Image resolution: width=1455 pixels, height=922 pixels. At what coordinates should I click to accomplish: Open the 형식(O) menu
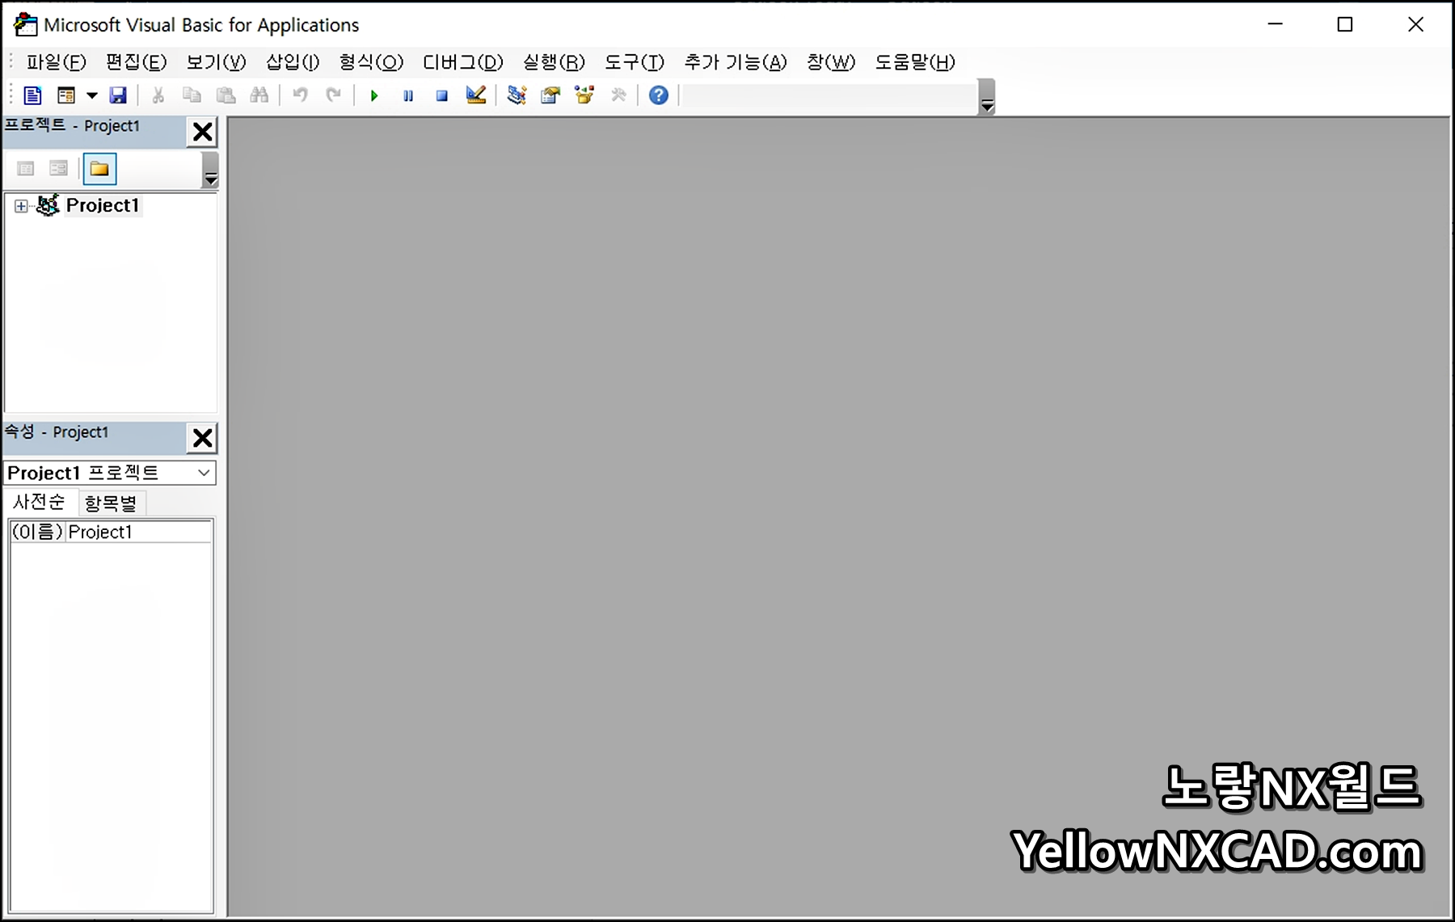click(x=371, y=62)
